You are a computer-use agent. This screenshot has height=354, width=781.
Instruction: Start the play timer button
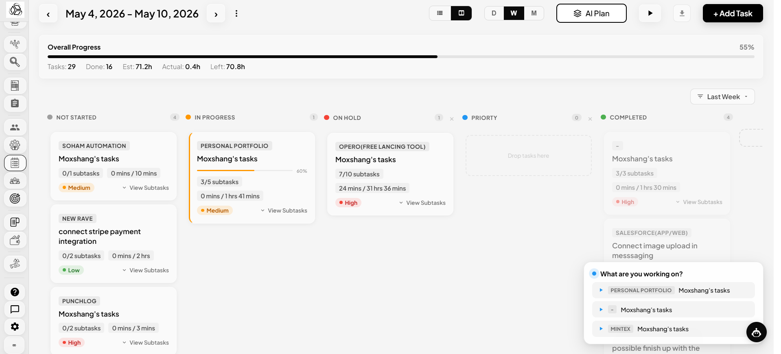click(x=650, y=13)
